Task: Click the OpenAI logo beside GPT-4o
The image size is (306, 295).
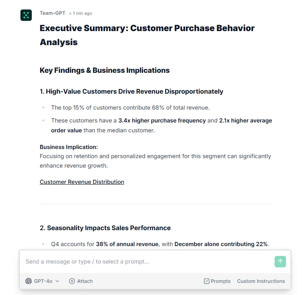Action: pyautogui.click(x=28, y=281)
